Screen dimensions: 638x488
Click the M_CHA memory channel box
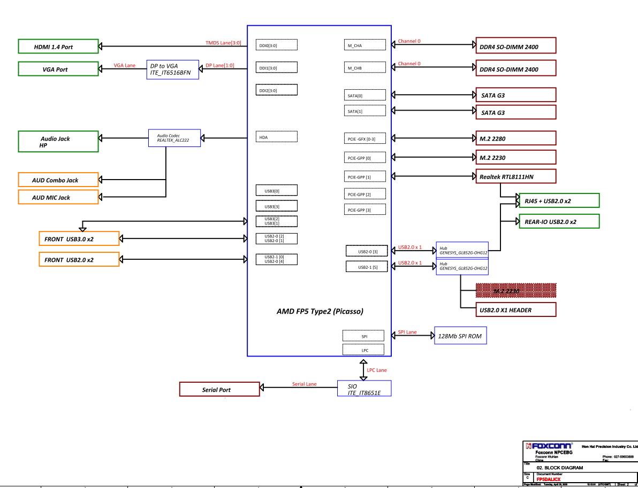[x=364, y=45]
